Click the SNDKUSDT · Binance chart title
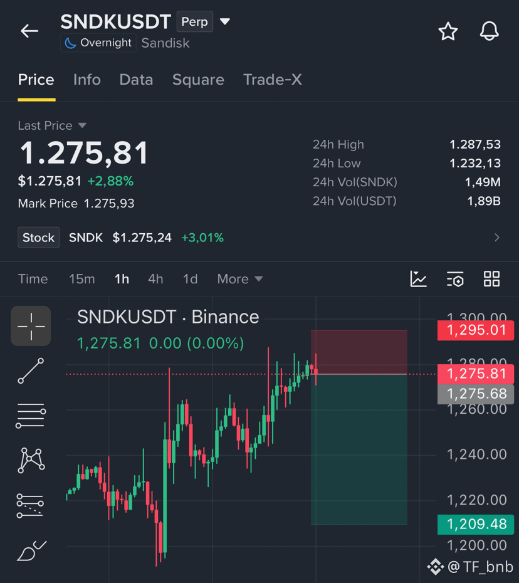Viewport: 519px width, 583px height. pyautogui.click(x=168, y=317)
